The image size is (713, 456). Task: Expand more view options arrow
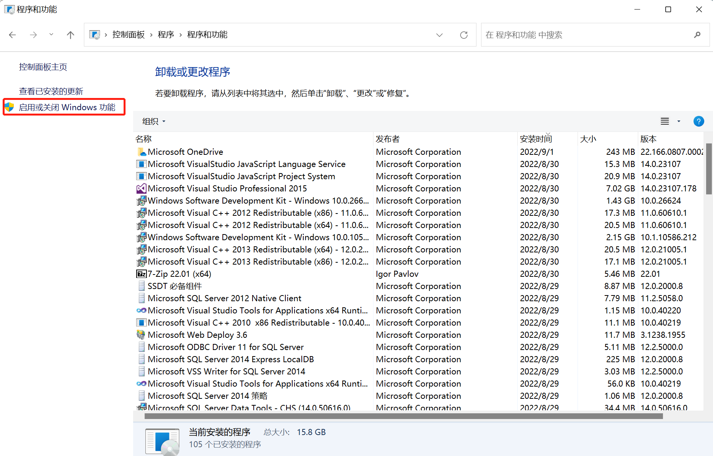tap(679, 121)
